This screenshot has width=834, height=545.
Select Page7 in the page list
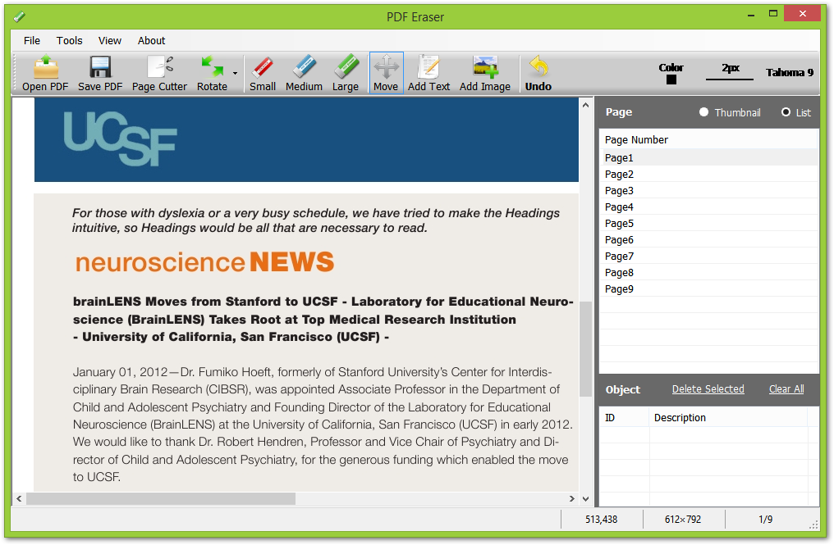(708, 257)
